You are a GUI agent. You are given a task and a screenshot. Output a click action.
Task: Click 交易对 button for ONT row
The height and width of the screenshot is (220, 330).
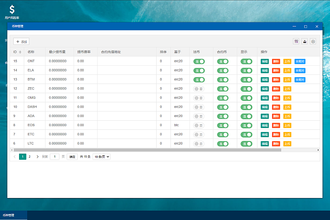click(300, 62)
